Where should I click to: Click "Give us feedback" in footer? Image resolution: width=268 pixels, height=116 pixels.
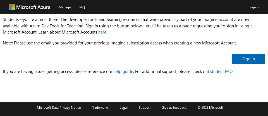point(174,108)
